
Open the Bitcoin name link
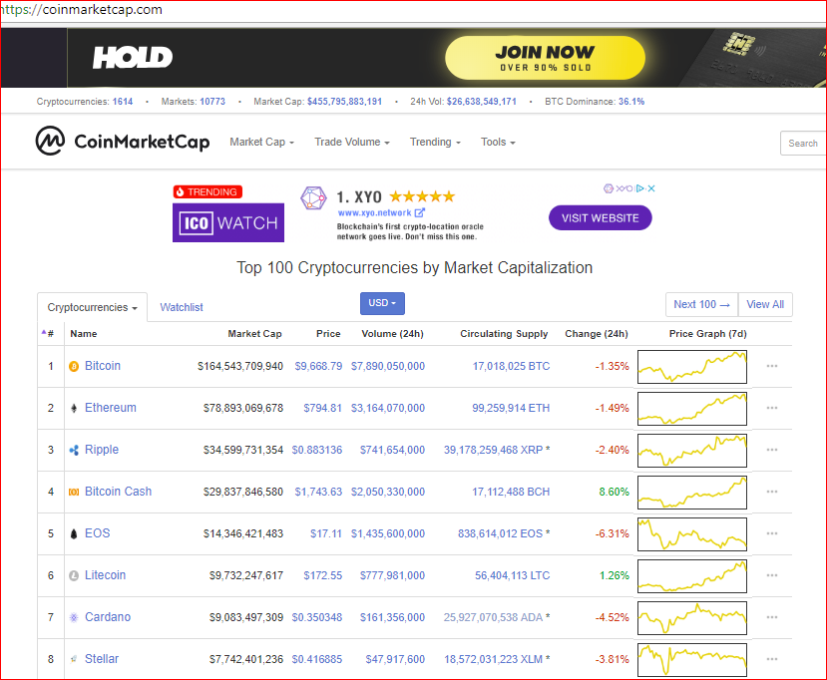103,366
